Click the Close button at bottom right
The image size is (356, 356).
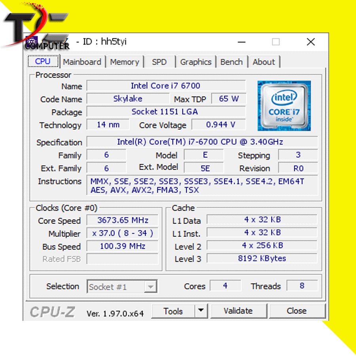point(297,311)
